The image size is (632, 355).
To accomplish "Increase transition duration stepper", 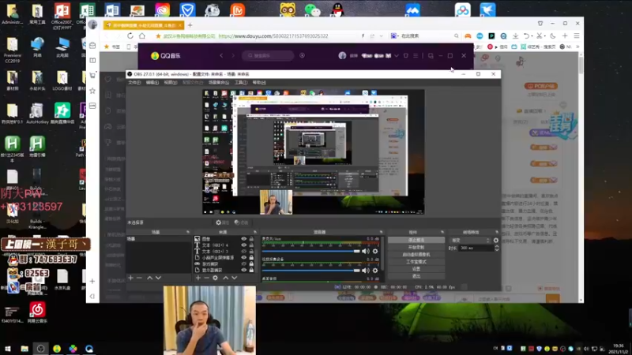I will (x=497, y=246).
